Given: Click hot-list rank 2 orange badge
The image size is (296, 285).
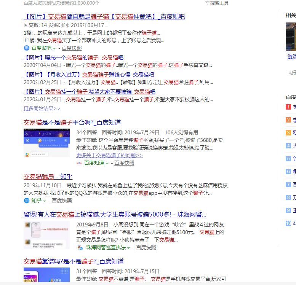Looking at the screenshot, I should tap(288, 120).
